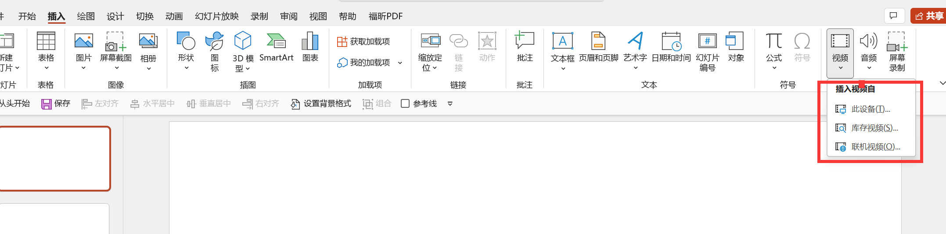
Task: Switch to the 动画 tab
Action: coord(174,16)
